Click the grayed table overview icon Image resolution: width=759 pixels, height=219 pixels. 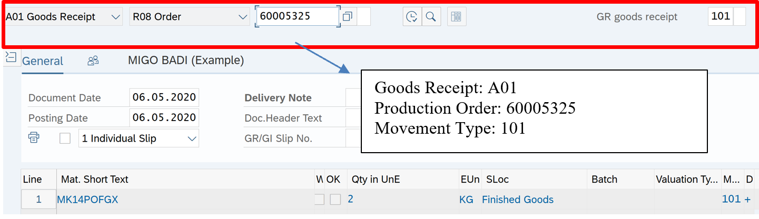tap(457, 17)
